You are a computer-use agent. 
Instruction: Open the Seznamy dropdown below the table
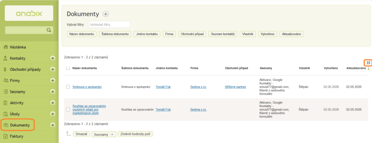(x=104, y=134)
